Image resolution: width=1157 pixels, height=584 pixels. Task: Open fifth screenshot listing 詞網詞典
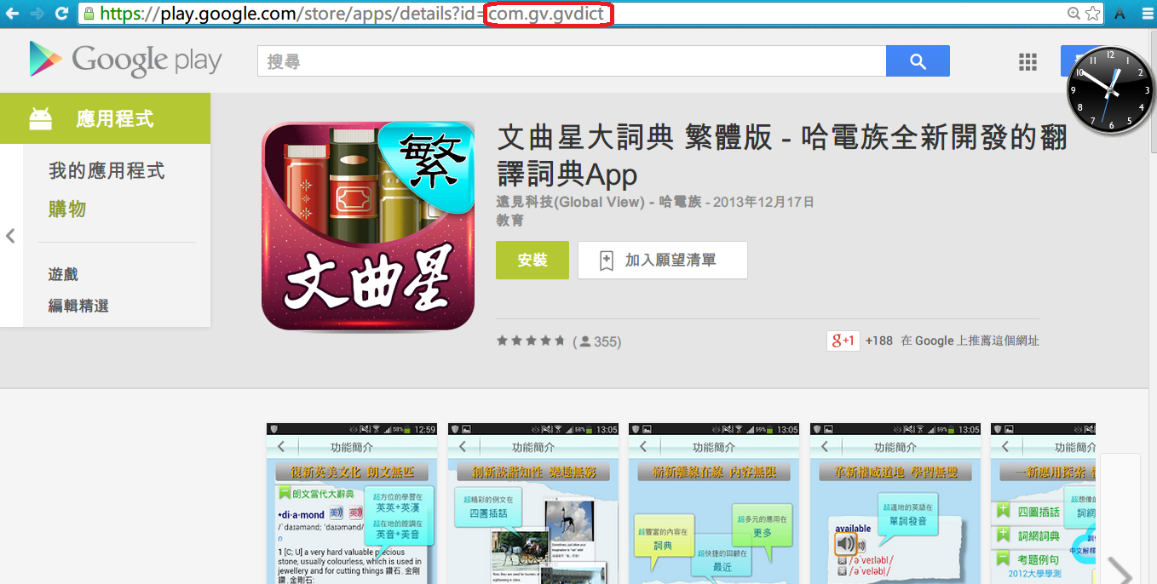(x=1044, y=503)
